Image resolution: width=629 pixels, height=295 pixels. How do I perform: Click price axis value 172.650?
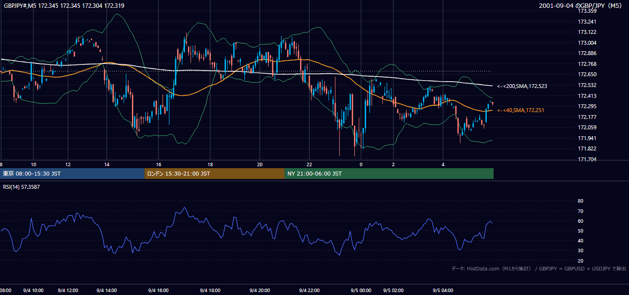point(587,75)
